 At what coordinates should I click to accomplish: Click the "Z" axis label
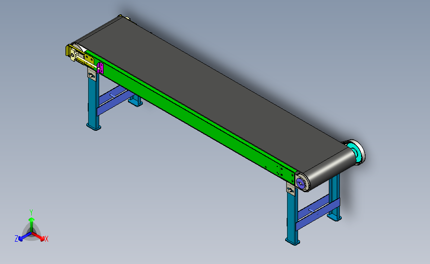coord(16,239)
